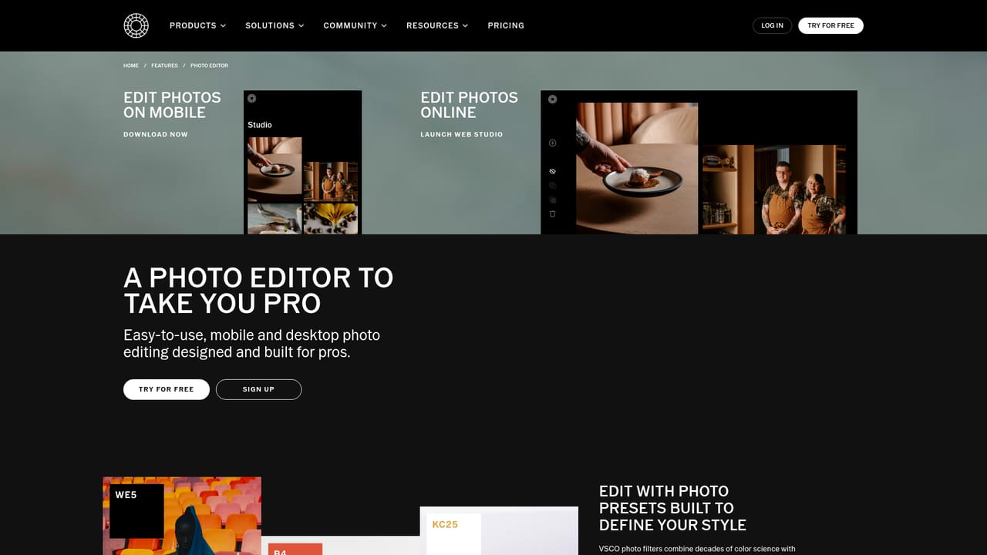
Task: Select the KC25 preset swatch
Action: click(453, 534)
